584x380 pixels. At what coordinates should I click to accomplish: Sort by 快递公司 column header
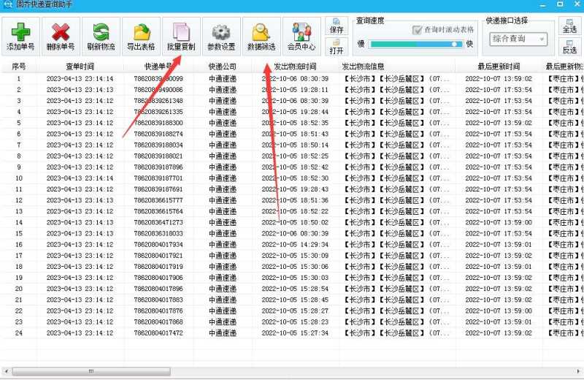[x=222, y=66]
